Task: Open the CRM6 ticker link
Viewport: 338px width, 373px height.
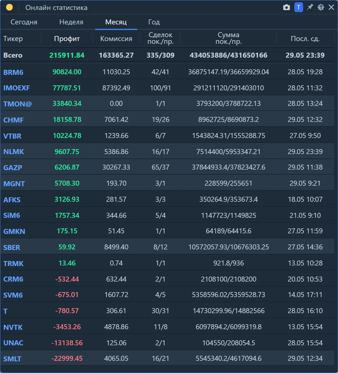Action: click(x=13, y=279)
